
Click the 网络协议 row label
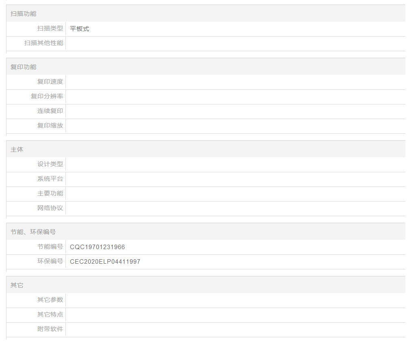pos(50,208)
